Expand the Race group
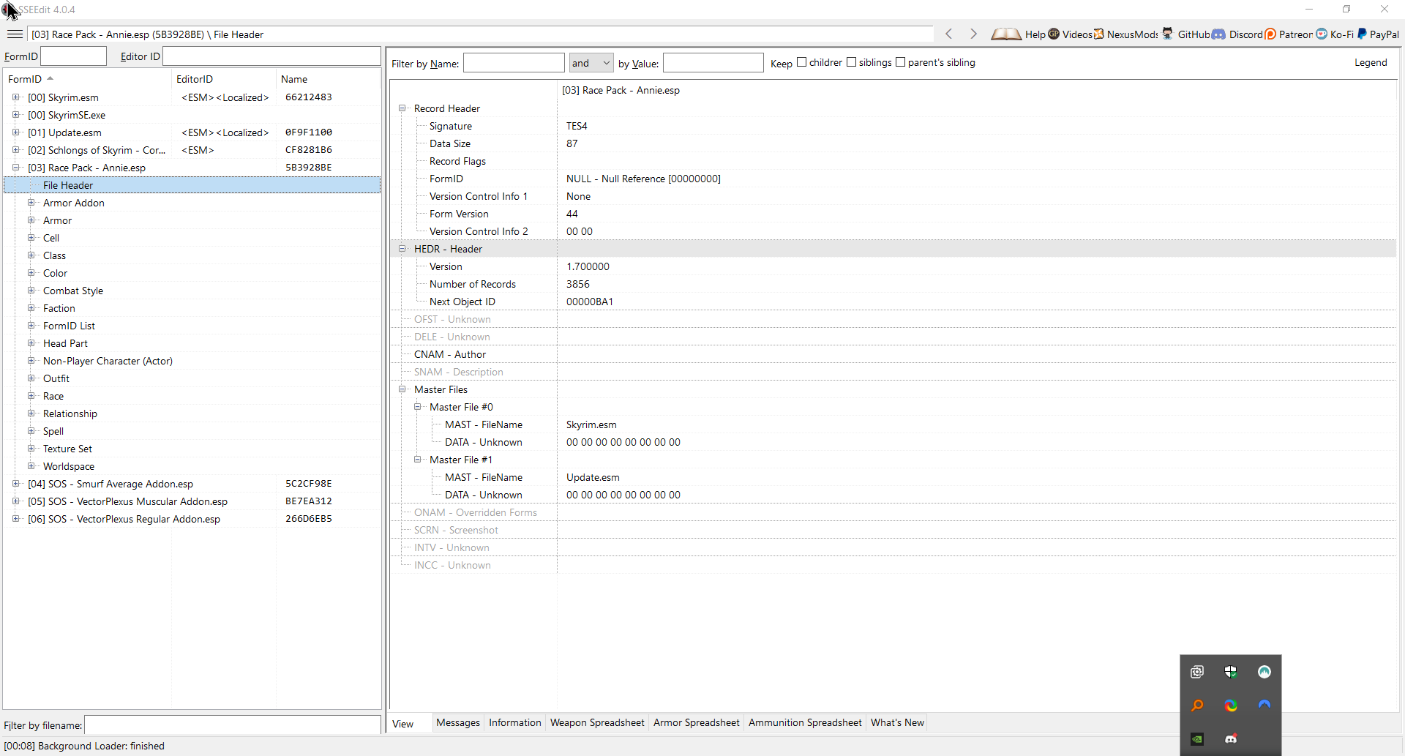The width and height of the screenshot is (1405, 756). click(x=31, y=396)
